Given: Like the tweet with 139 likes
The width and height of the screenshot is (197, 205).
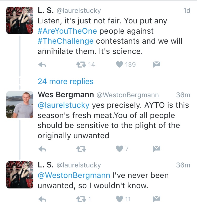Looking at the screenshot, I should point(120,64).
